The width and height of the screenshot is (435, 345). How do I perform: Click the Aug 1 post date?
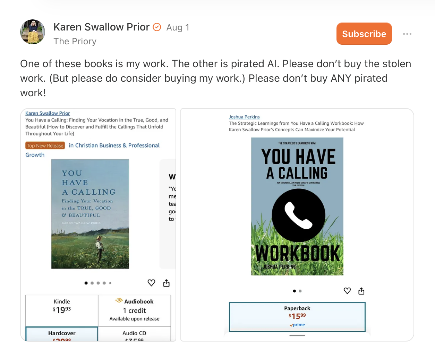click(178, 27)
